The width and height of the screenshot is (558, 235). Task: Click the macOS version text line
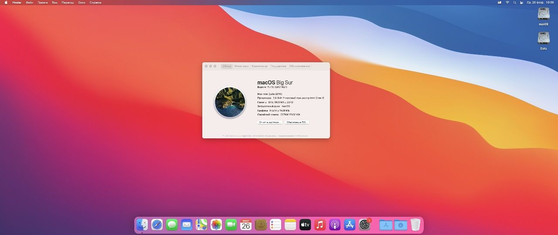pyautogui.click(x=272, y=87)
